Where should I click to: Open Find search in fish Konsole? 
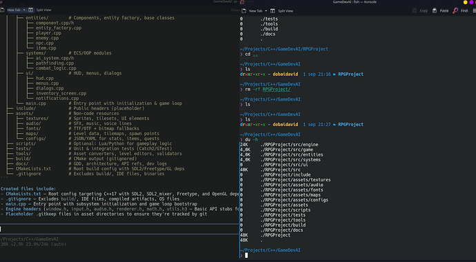(460, 11)
